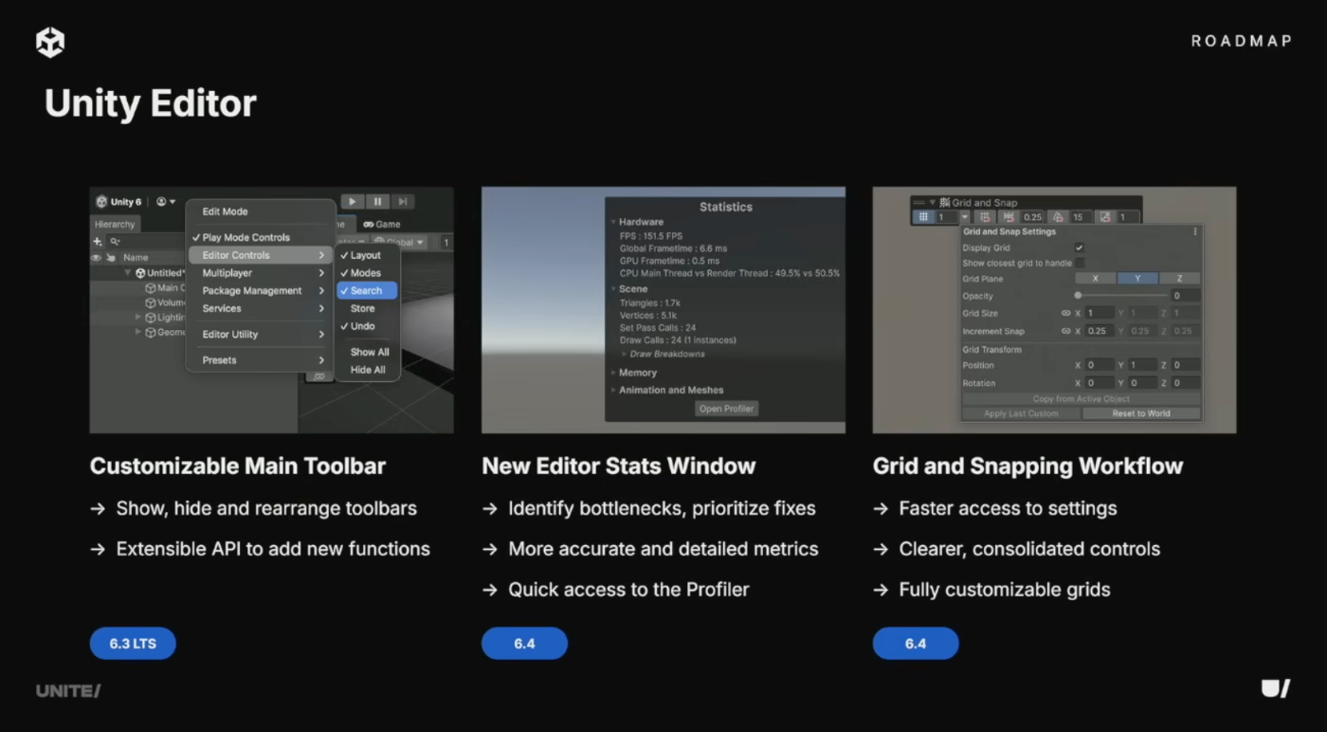Select the Main Camera cube icon
This screenshot has height=732, width=1327.
pos(150,287)
